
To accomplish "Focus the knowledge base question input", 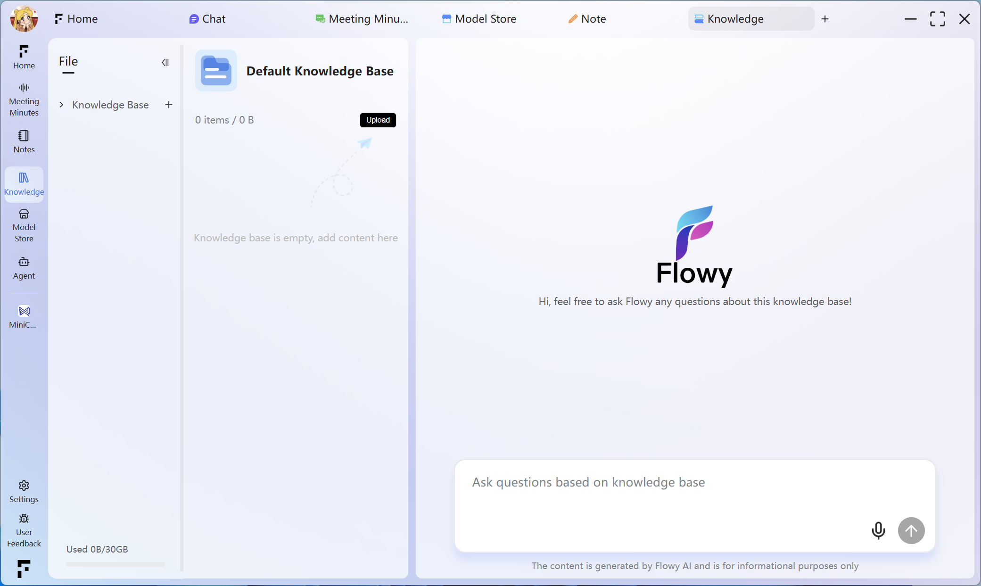I will [660, 490].
